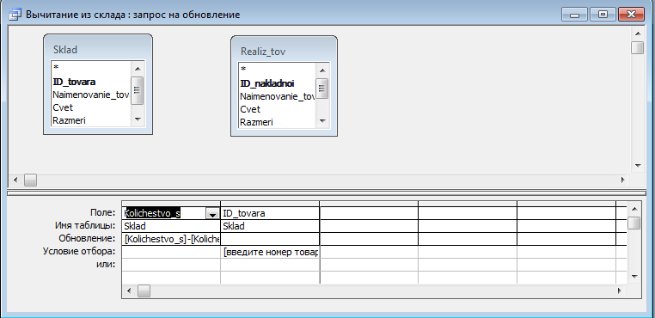The image size is (655, 318).
Task: Click the Realiz_tov table title bar
Action: pos(284,52)
